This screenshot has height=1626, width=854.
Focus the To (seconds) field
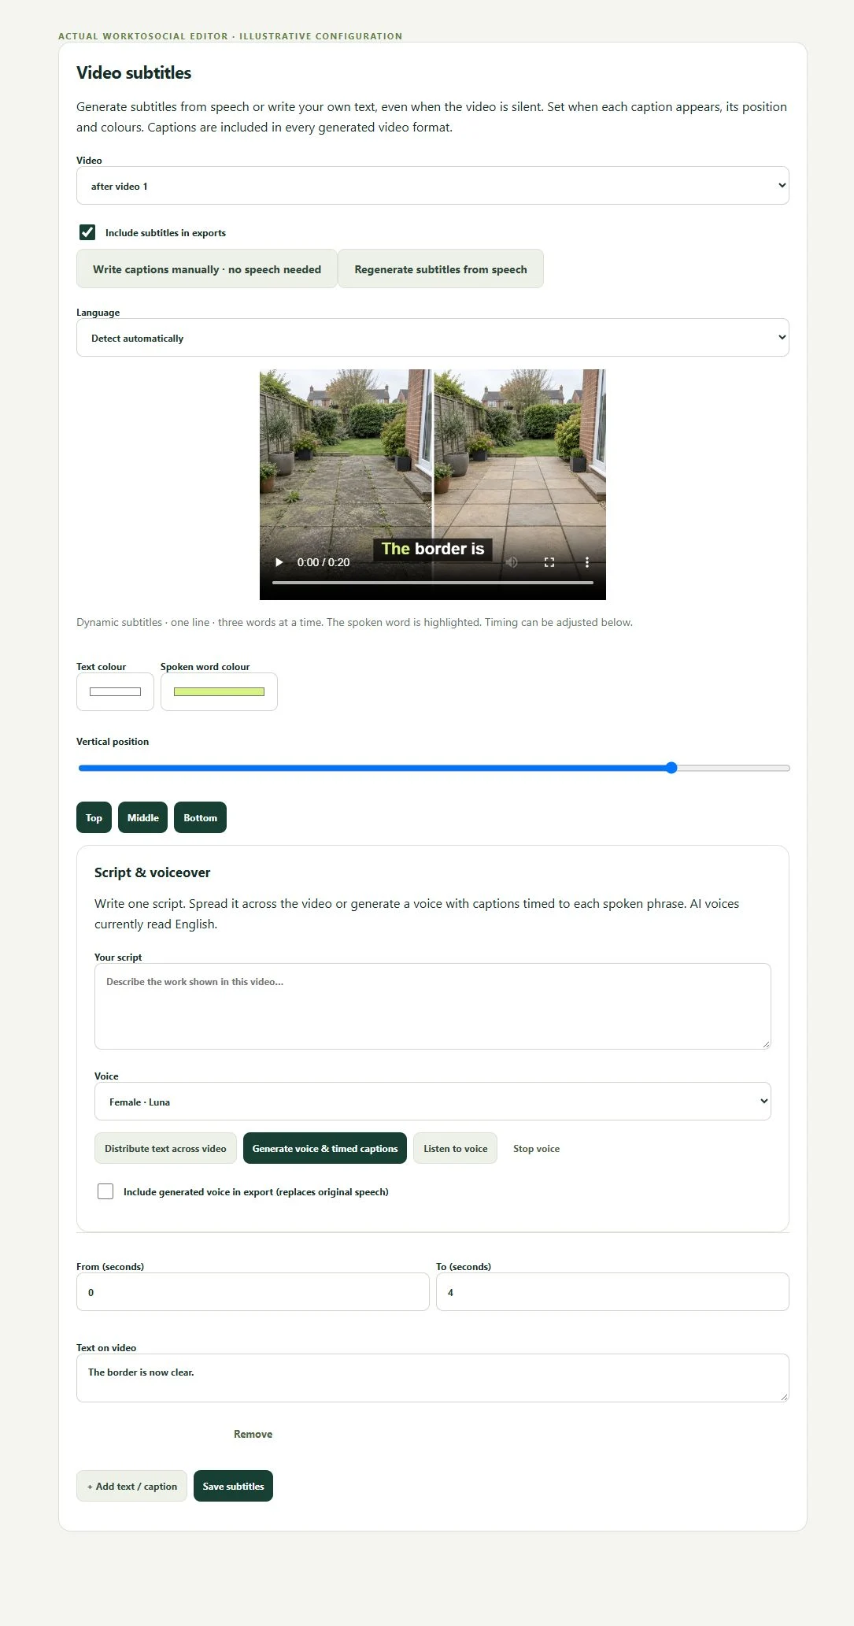point(612,1292)
